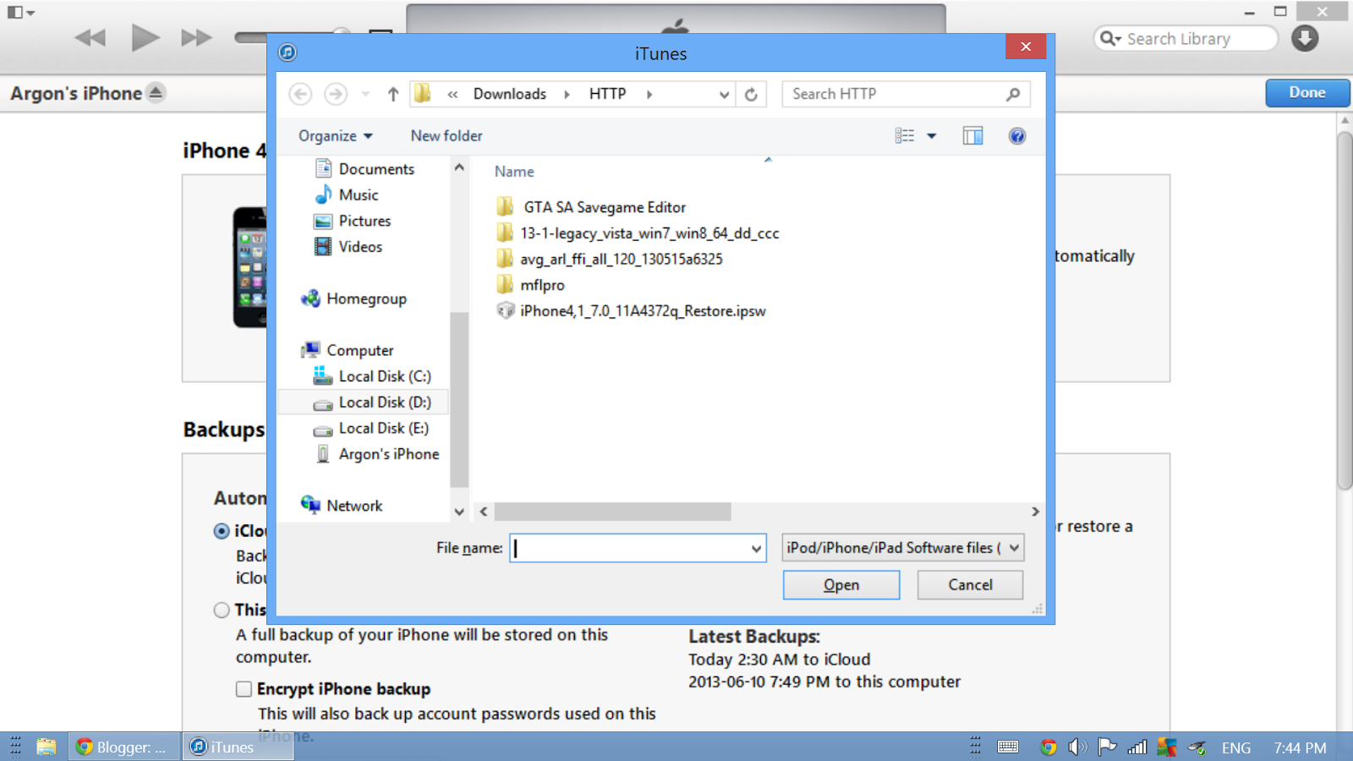Toggle the preview pane icon

[x=972, y=136]
